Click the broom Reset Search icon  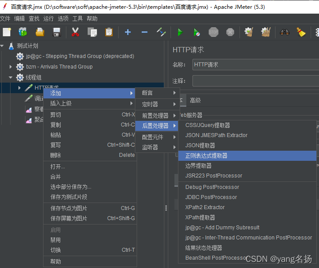[301, 32]
